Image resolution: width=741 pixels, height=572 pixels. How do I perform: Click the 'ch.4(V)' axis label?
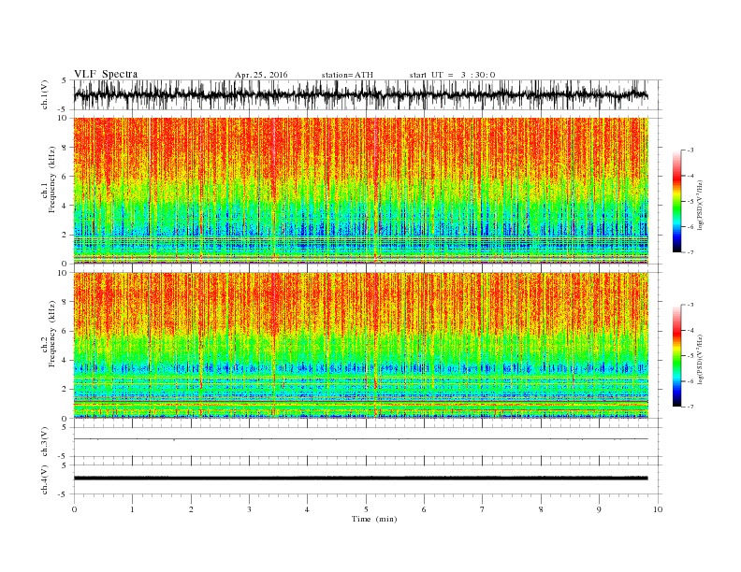tap(45, 480)
